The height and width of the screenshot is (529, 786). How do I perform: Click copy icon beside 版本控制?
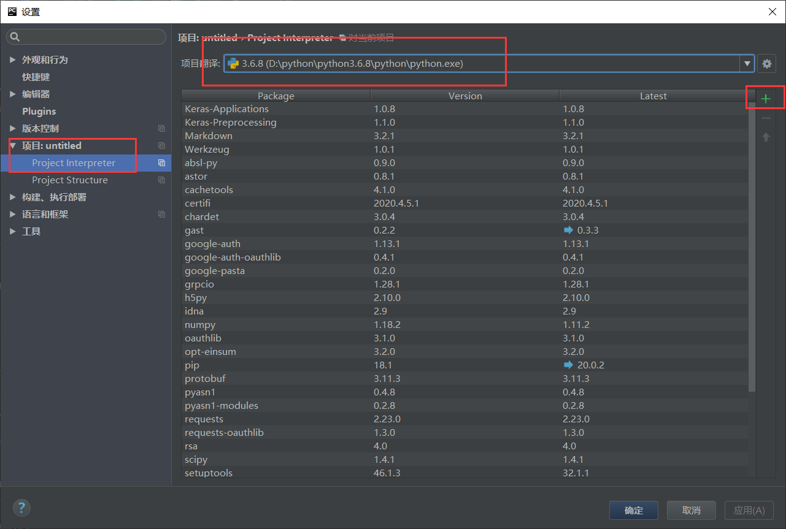click(161, 129)
